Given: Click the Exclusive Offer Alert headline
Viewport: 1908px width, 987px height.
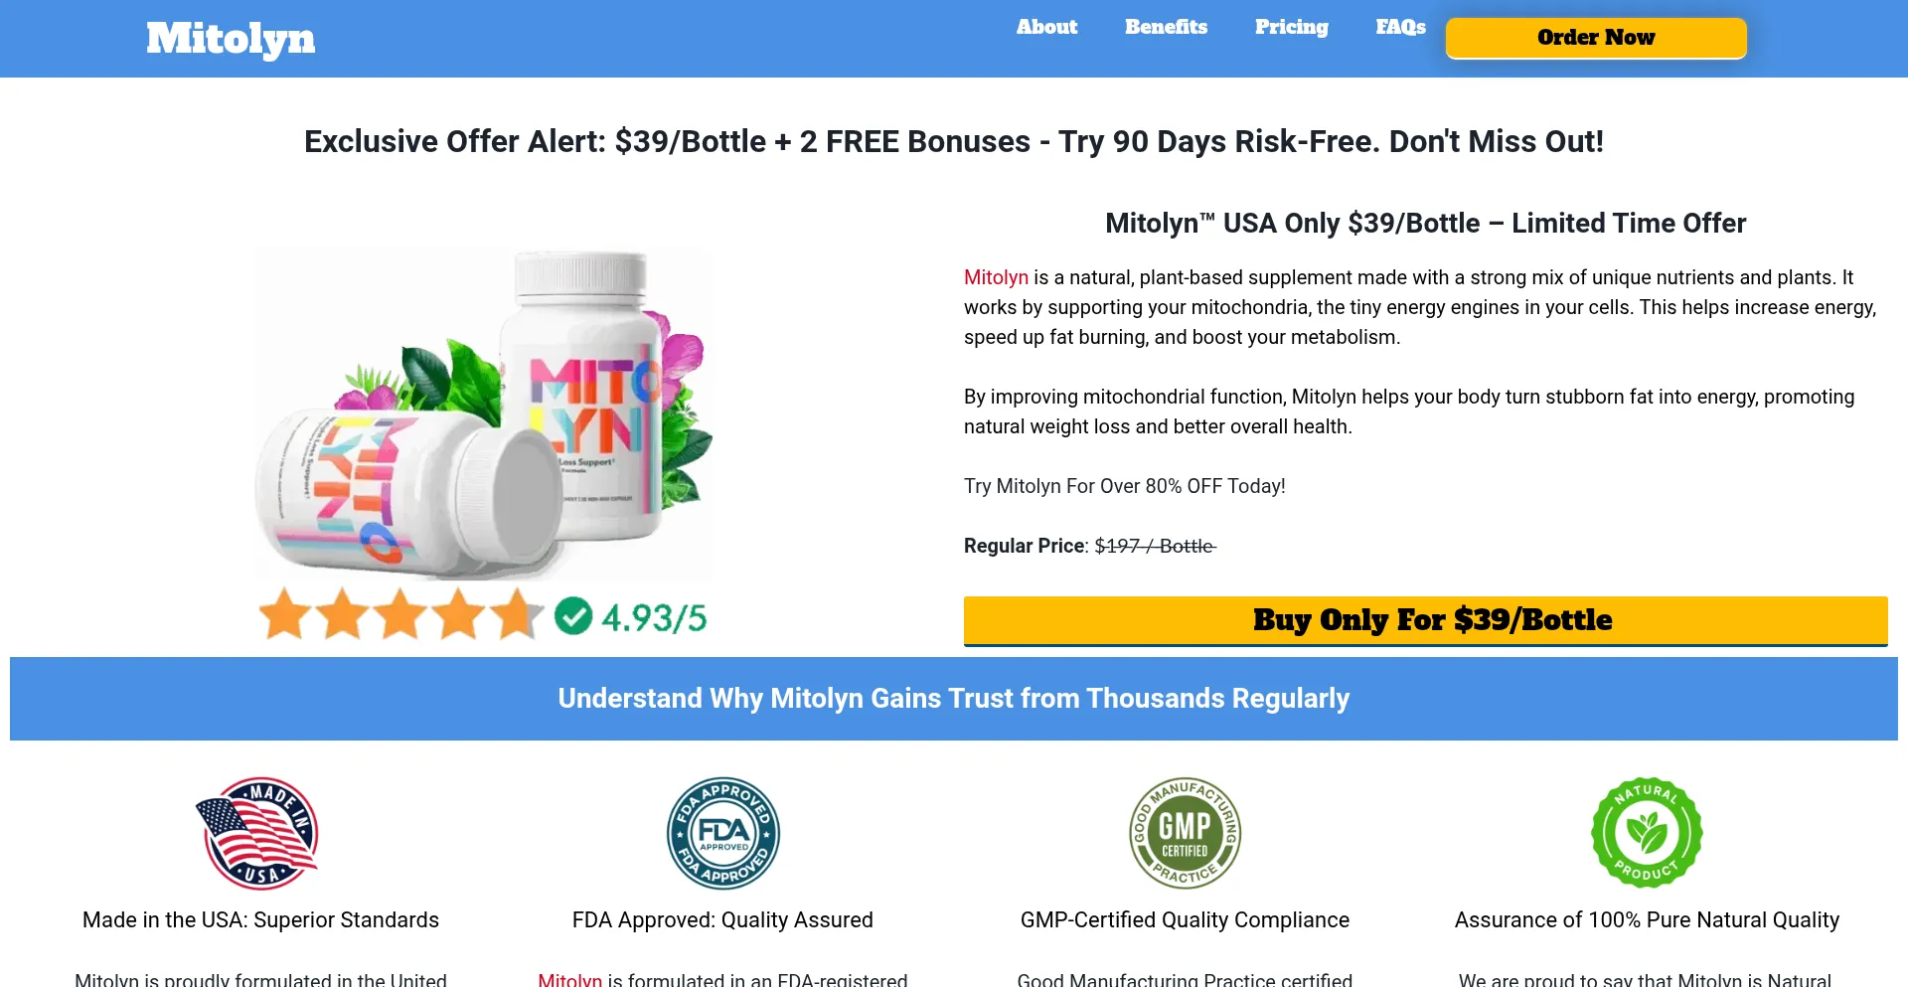Looking at the screenshot, I should pos(954,141).
